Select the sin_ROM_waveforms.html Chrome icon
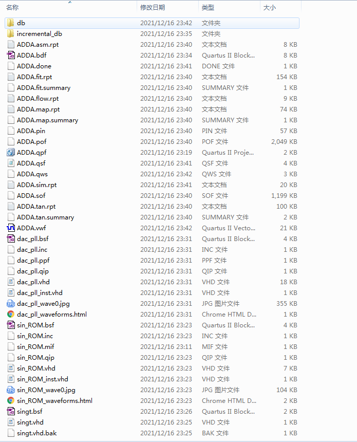 [11, 401]
